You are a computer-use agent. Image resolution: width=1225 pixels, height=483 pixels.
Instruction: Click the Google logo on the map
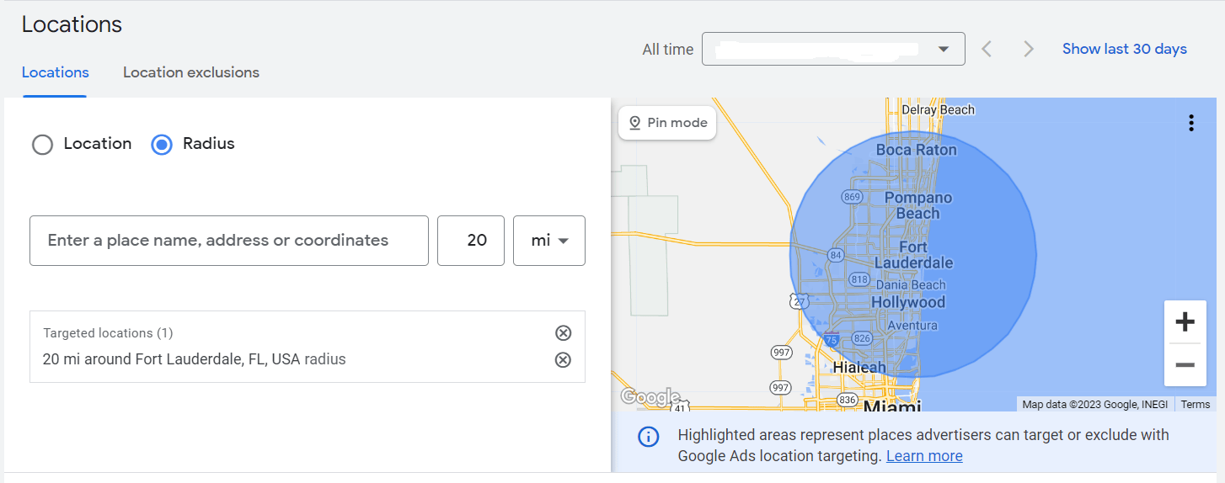650,396
